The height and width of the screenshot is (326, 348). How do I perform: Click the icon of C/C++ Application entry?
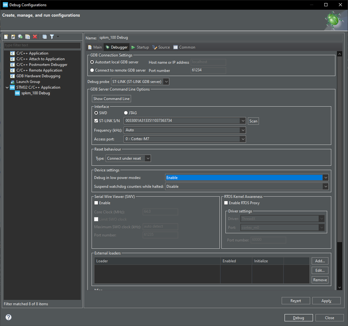[13, 53]
